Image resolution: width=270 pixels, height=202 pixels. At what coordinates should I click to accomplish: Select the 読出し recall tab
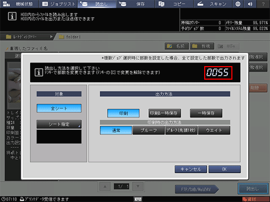coord(97,4)
